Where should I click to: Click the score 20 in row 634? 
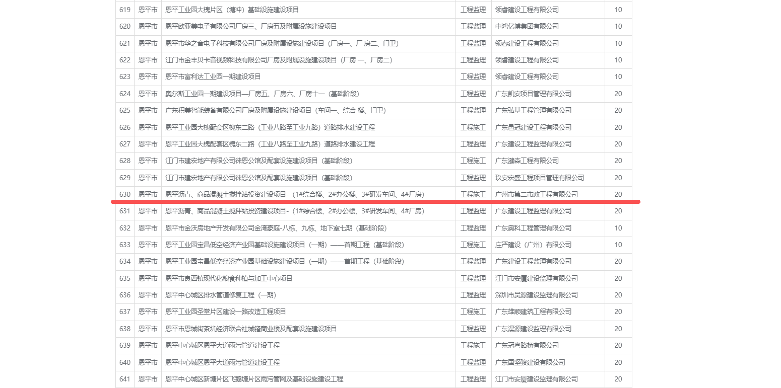(618, 261)
